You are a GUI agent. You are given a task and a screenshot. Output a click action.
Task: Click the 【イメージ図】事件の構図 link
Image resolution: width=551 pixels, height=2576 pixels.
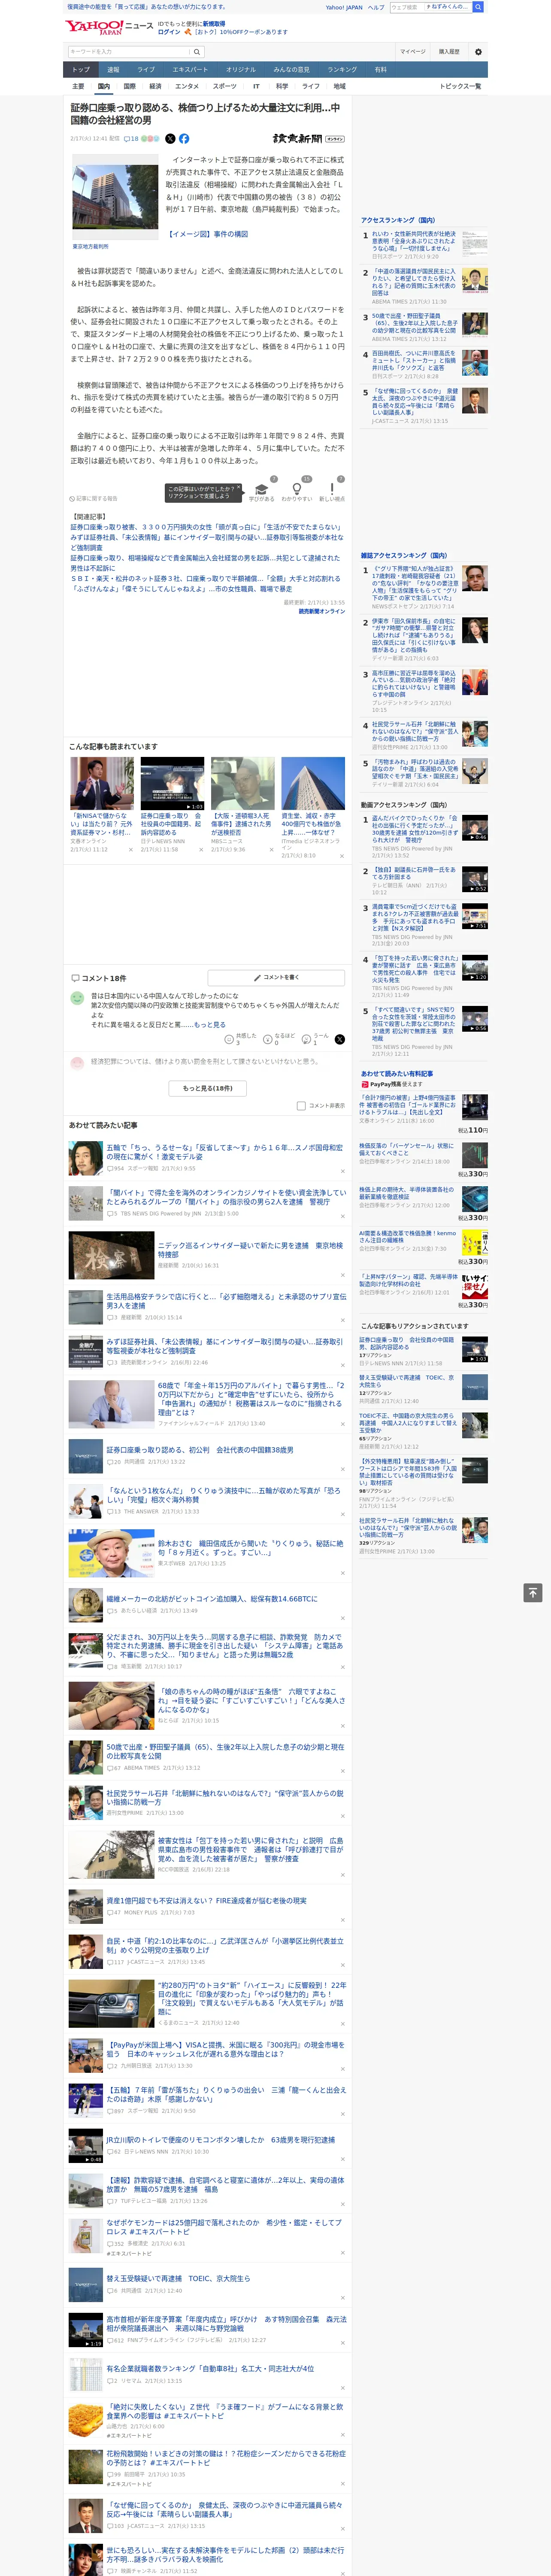207,234
